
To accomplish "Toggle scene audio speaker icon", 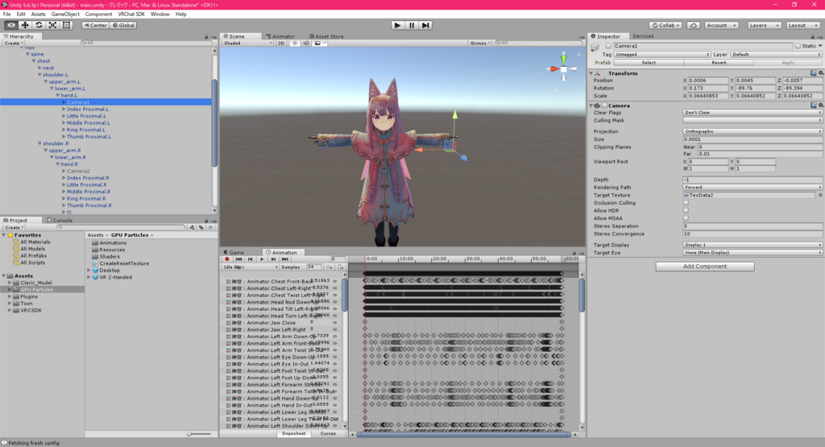I will point(305,43).
